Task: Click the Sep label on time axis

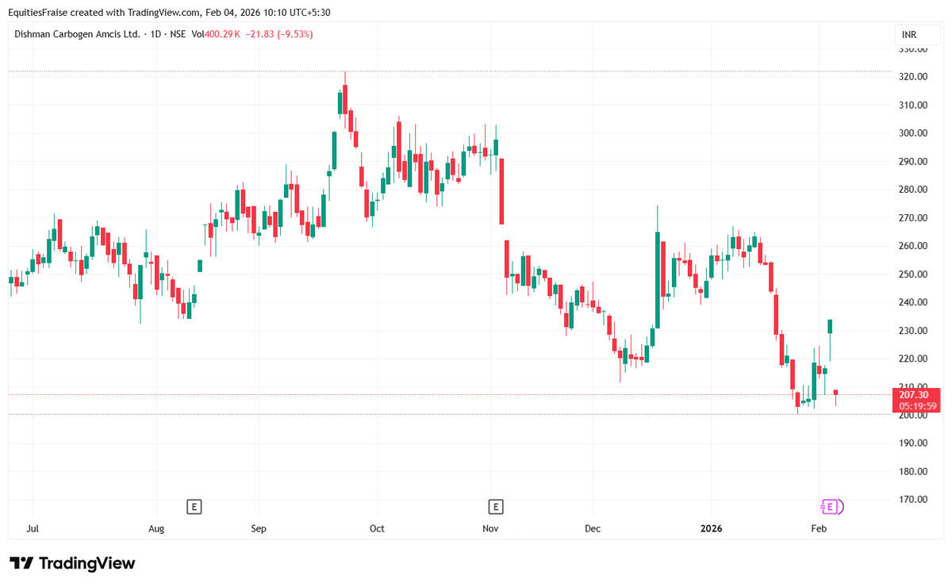Action: click(258, 528)
